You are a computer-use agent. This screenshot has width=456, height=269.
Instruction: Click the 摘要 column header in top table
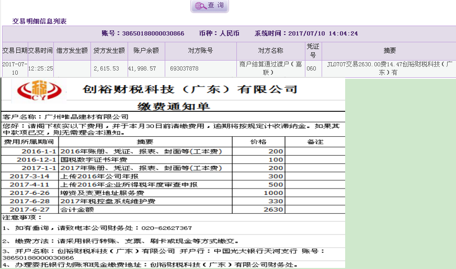(390, 51)
